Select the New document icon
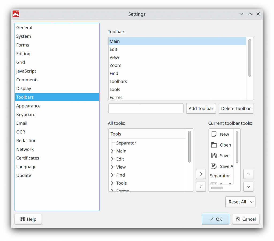Viewport: 274px width, 241px height. pos(214,134)
